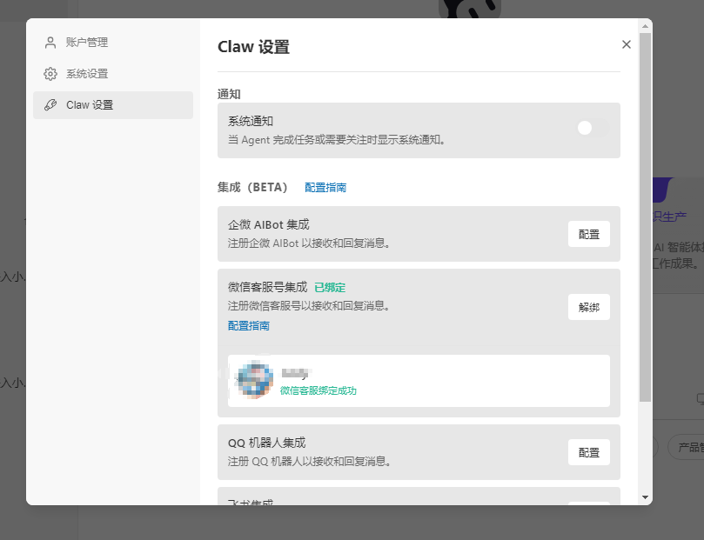The width and height of the screenshot is (704, 540).
Task: Select the Claw 设置 sidebar item
Action: click(x=113, y=105)
